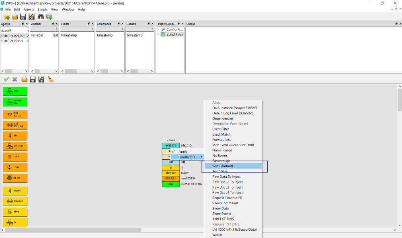Expand the Script Files tree node

[158, 35]
